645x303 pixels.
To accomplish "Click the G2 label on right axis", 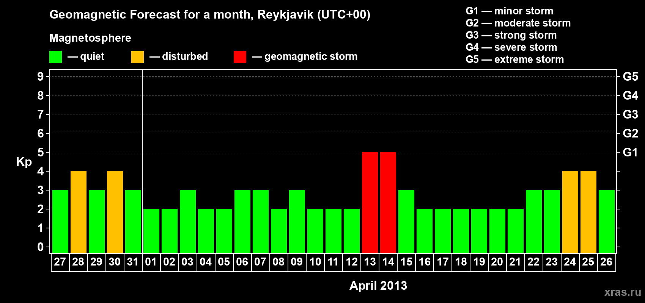I will pos(630,133).
